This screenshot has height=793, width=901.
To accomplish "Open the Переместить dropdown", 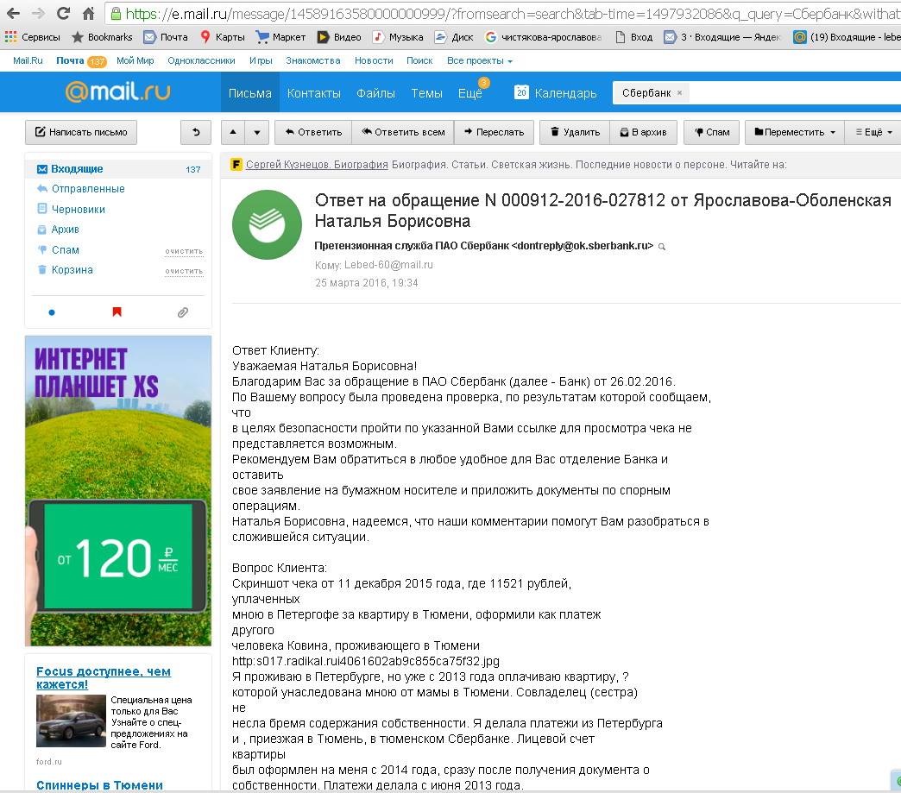I will tap(794, 132).
